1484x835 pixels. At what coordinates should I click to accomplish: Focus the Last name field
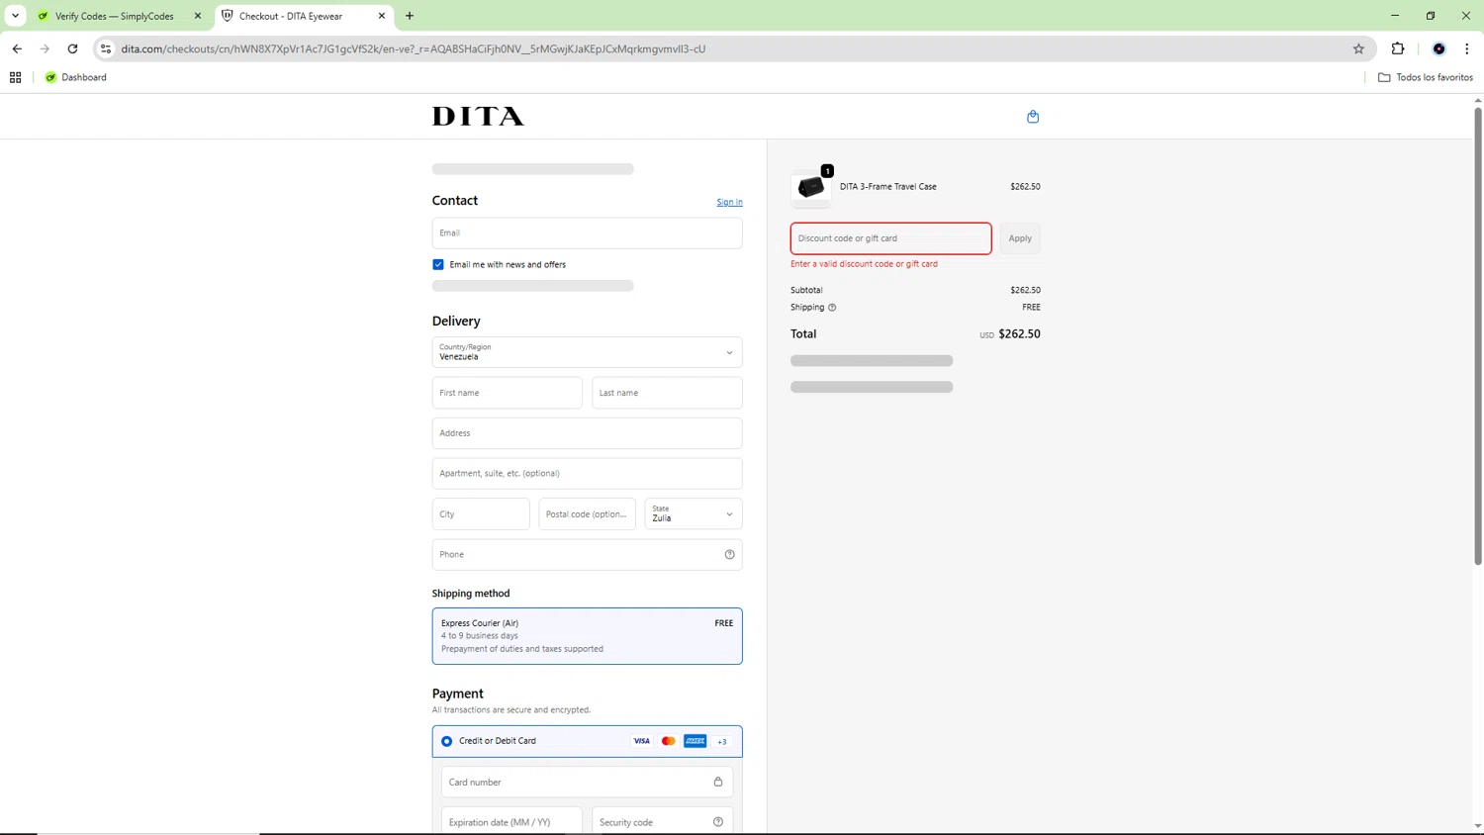pos(668,393)
